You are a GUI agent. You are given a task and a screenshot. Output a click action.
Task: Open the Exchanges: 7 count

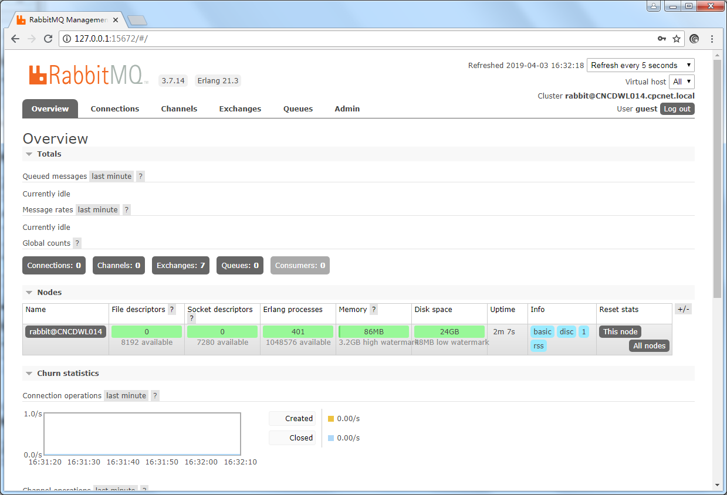pyautogui.click(x=181, y=265)
